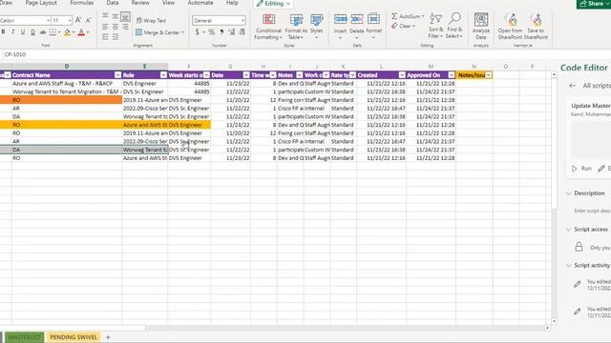The image size is (611, 343).
Task: Open the font size dropdown
Action: coord(70,20)
